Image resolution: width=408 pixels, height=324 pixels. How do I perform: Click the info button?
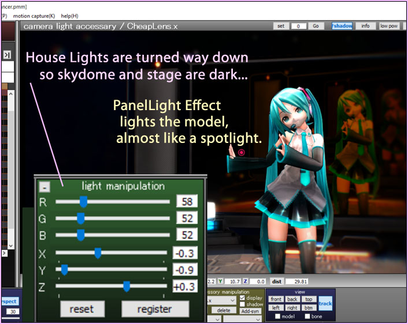(x=365, y=26)
